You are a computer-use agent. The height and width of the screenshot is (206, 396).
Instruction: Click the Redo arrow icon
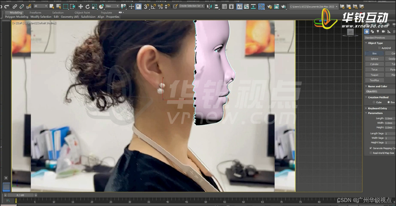click(x=7, y=6)
